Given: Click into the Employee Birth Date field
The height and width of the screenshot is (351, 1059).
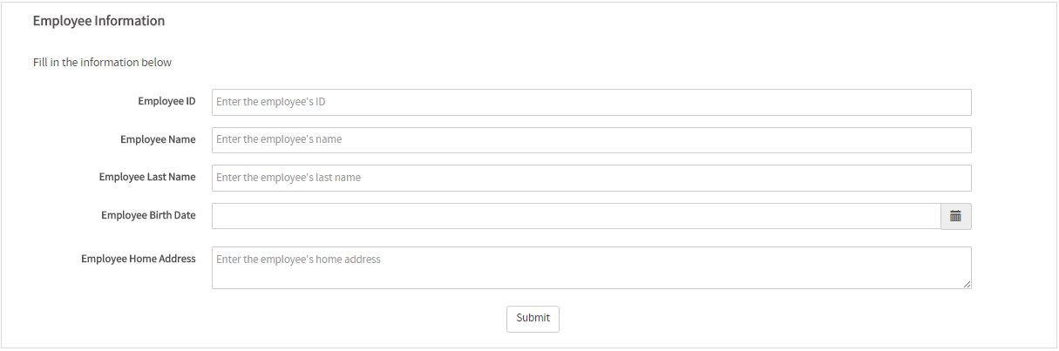Looking at the screenshot, I should click(575, 216).
